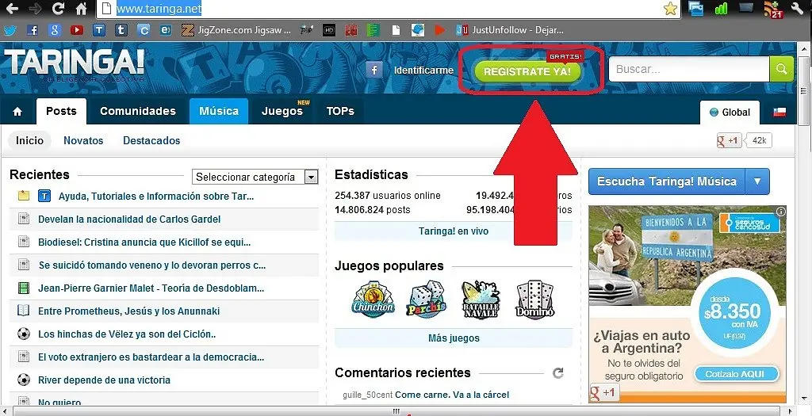The width and height of the screenshot is (812, 416).
Task: Click the film icon beside Jean-Pierre Garnier Malet
Action: pyautogui.click(x=24, y=288)
